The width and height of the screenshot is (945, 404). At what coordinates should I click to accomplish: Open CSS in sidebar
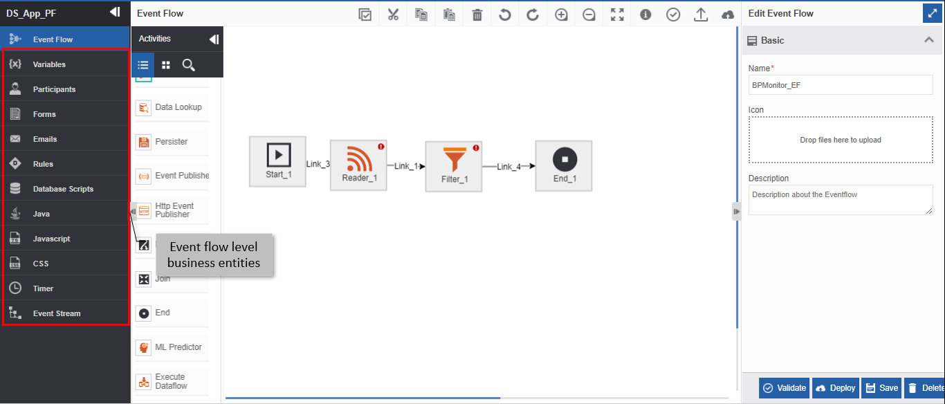point(66,264)
